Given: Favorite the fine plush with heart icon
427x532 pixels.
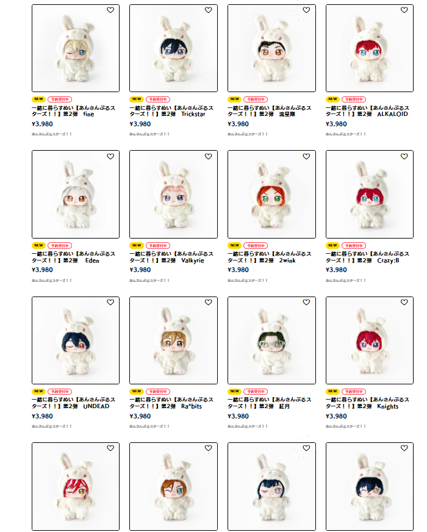Looking at the screenshot, I should click(110, 10).
